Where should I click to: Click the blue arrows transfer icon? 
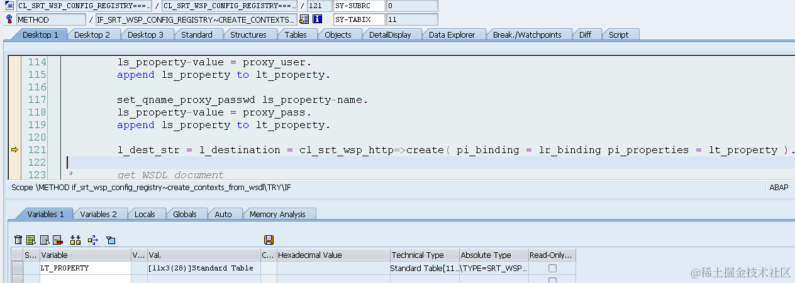coord(94,240)
